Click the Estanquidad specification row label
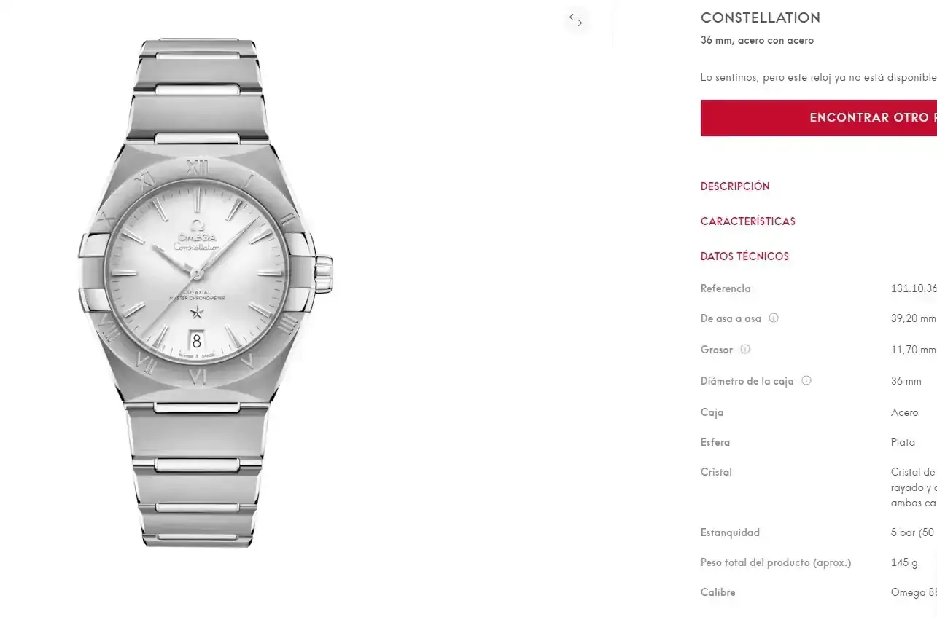 pos(730,532)
